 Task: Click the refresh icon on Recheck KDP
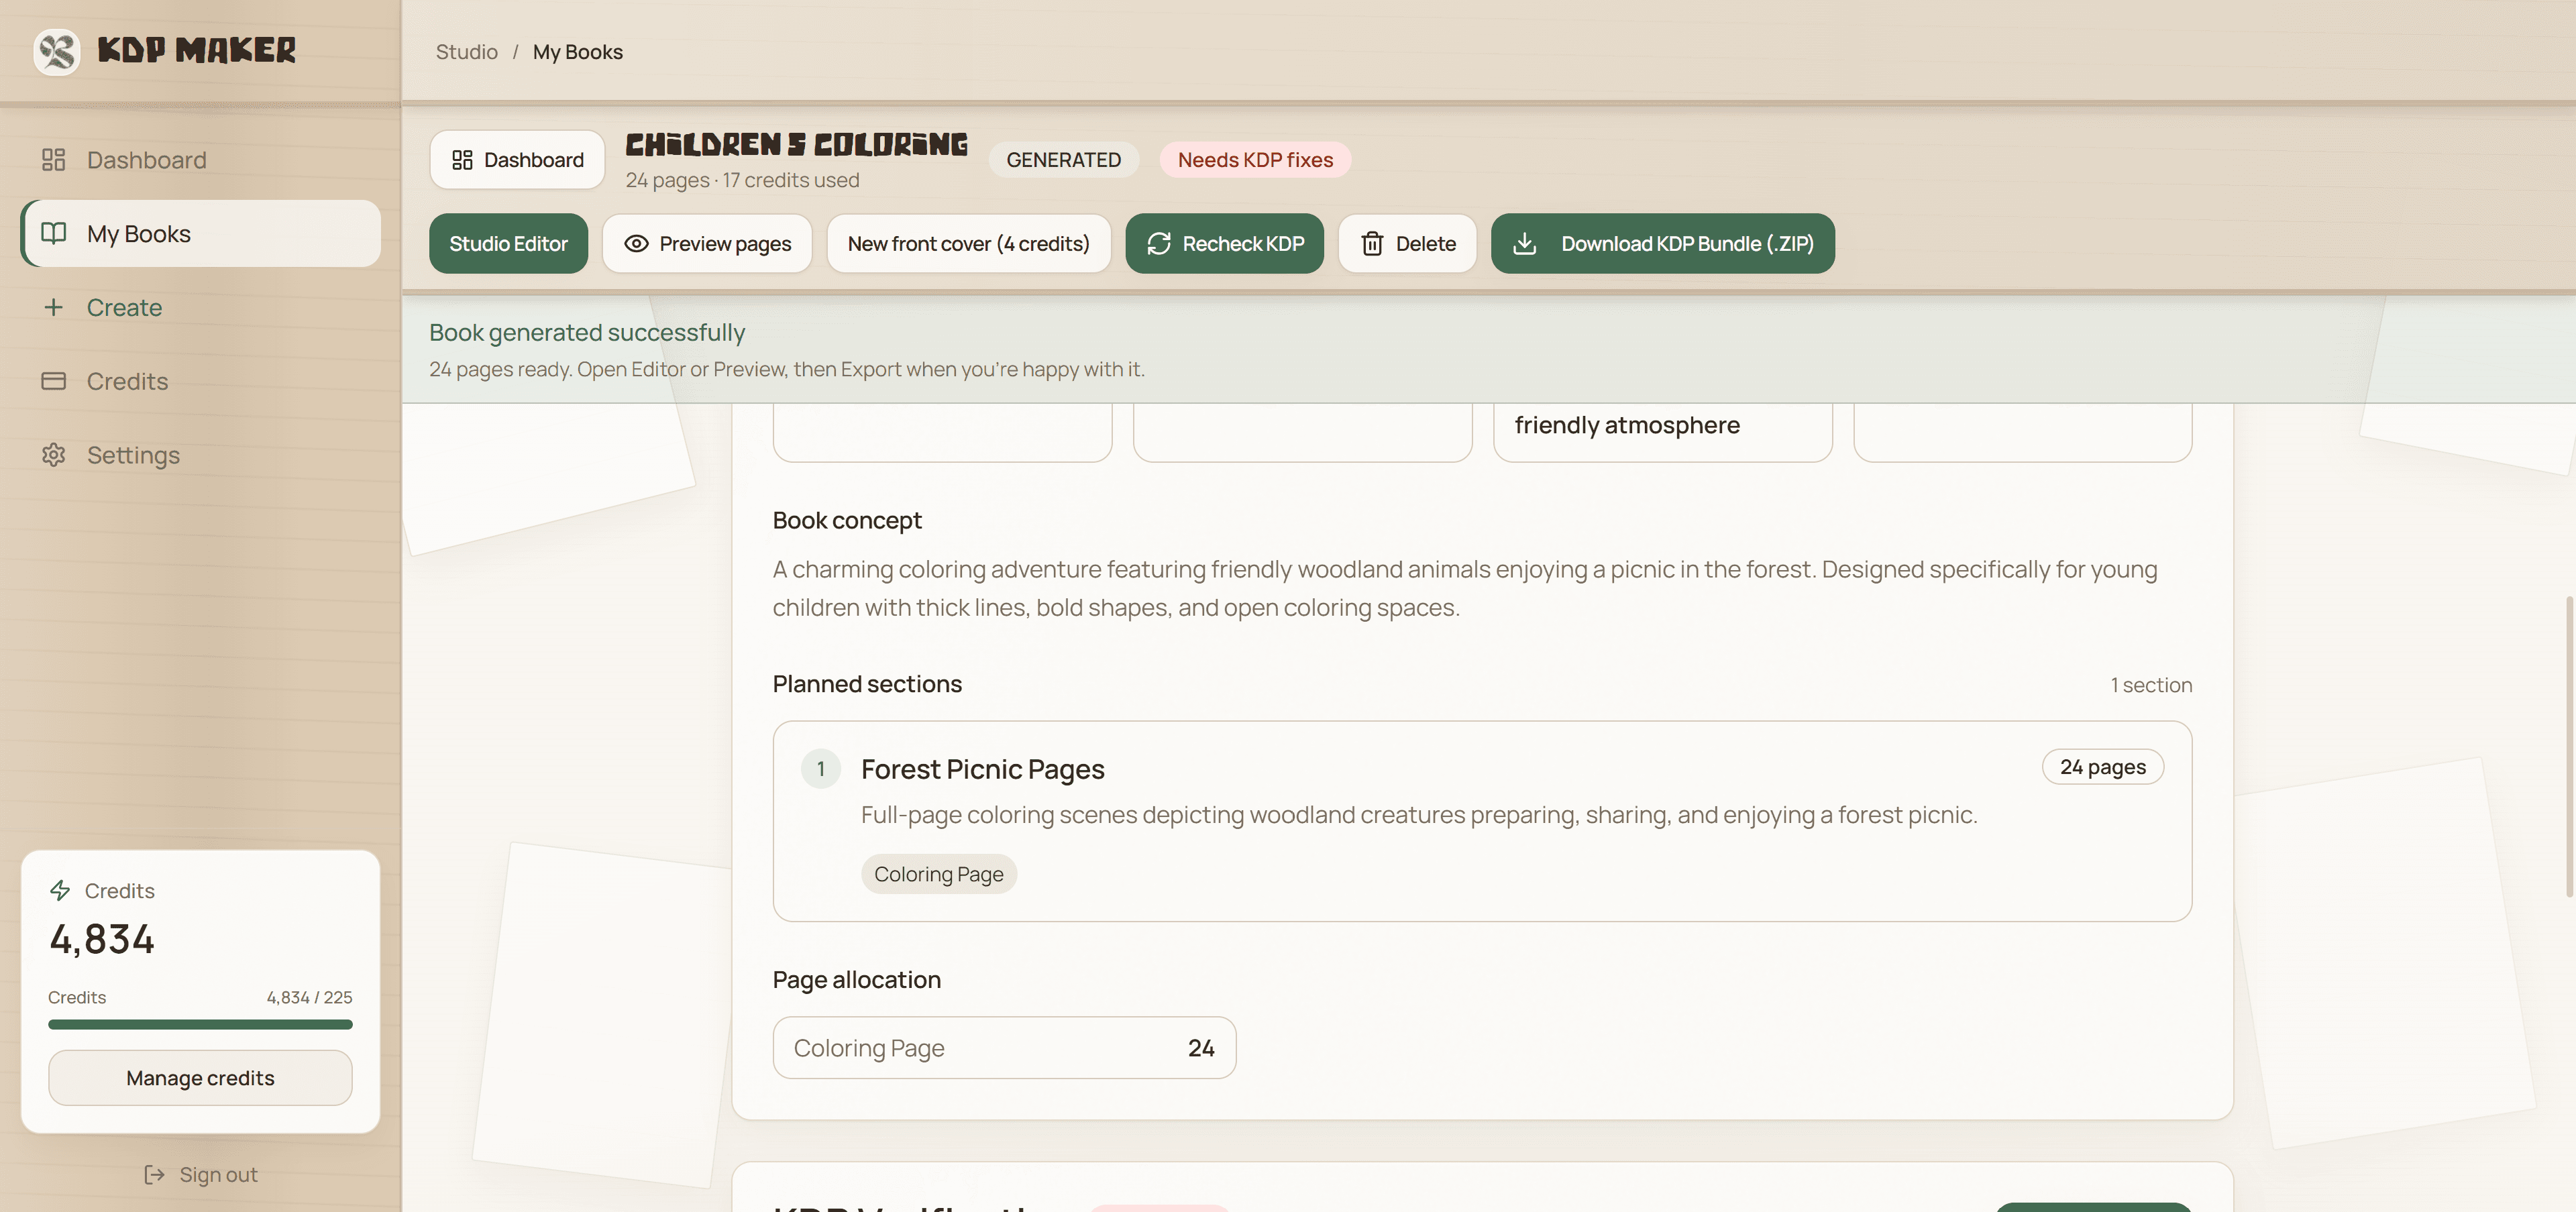click(1159, 243)
